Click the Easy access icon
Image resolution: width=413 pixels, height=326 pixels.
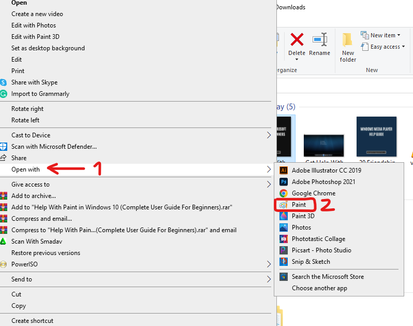[x=364, y=47]
